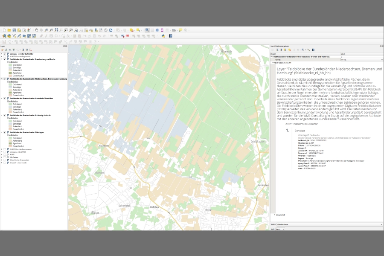Collapse the Brandenburg und Berlin layer entry

pos(2,59)
